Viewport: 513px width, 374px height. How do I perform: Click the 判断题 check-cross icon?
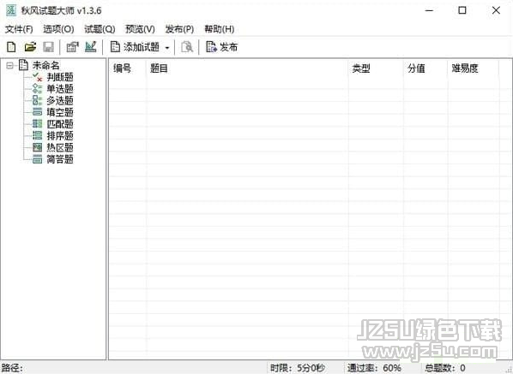pyautogui.click(x=37, y=77)
